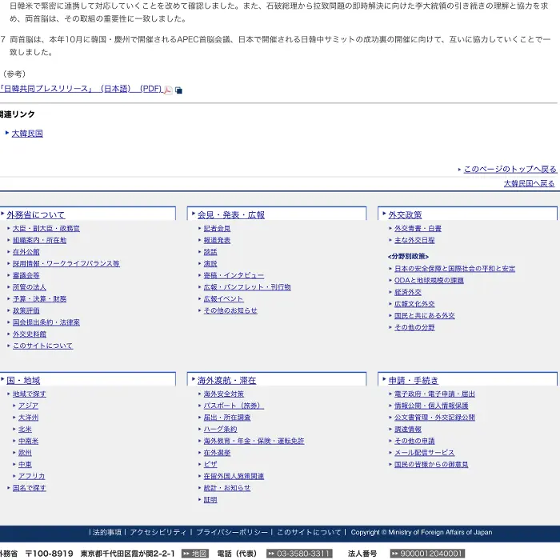Click 組織案内・所在地 link
Image resolution: width=560 pixels, height=560 pixels.
tap(39, 240)
